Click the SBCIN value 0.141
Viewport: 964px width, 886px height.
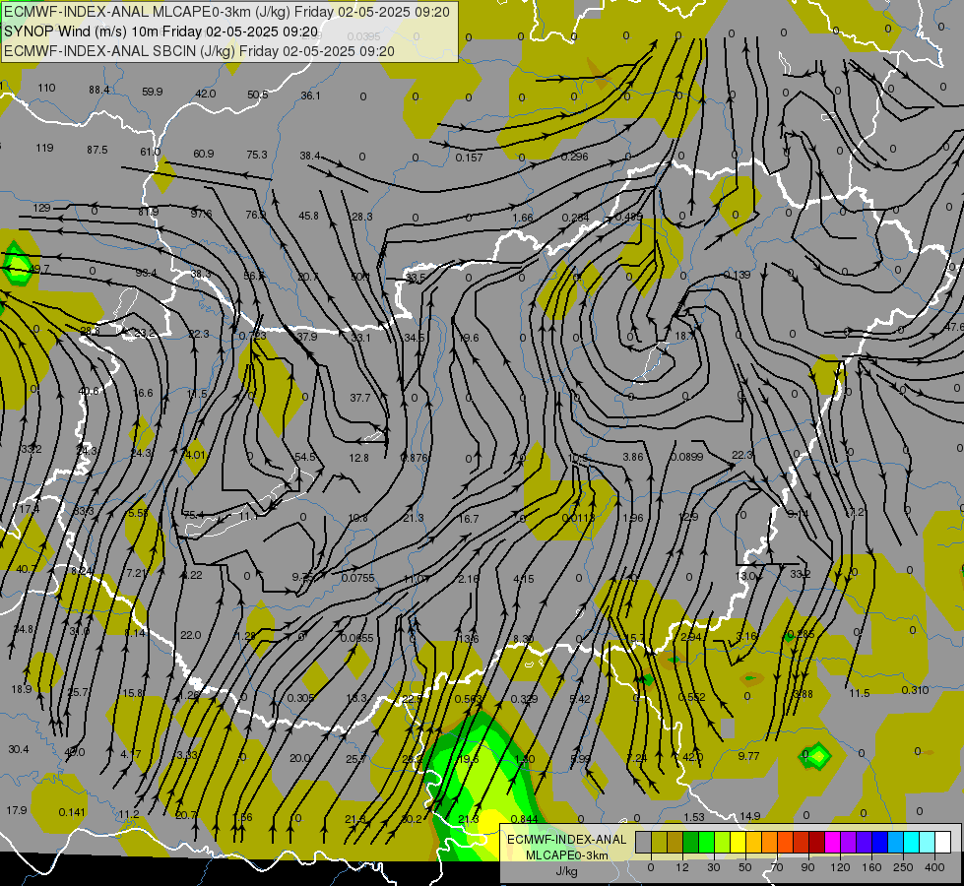72,812
